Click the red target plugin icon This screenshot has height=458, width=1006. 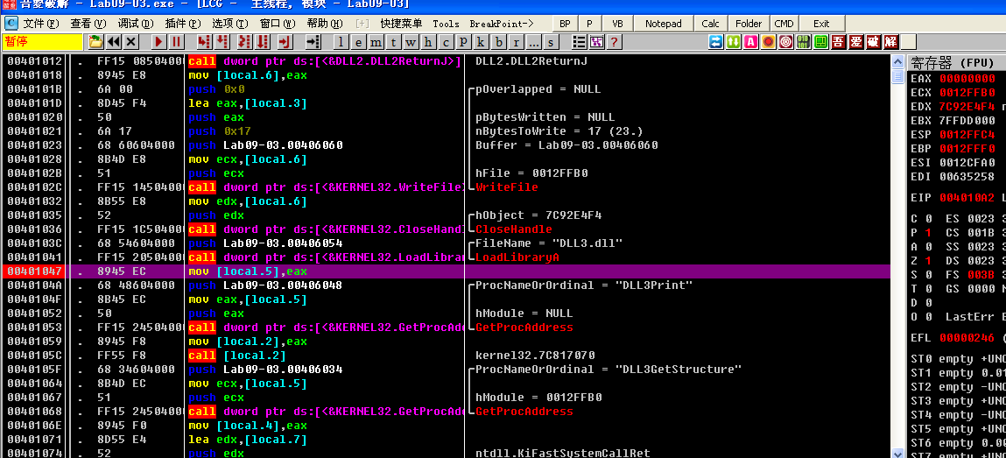[785, 42]
